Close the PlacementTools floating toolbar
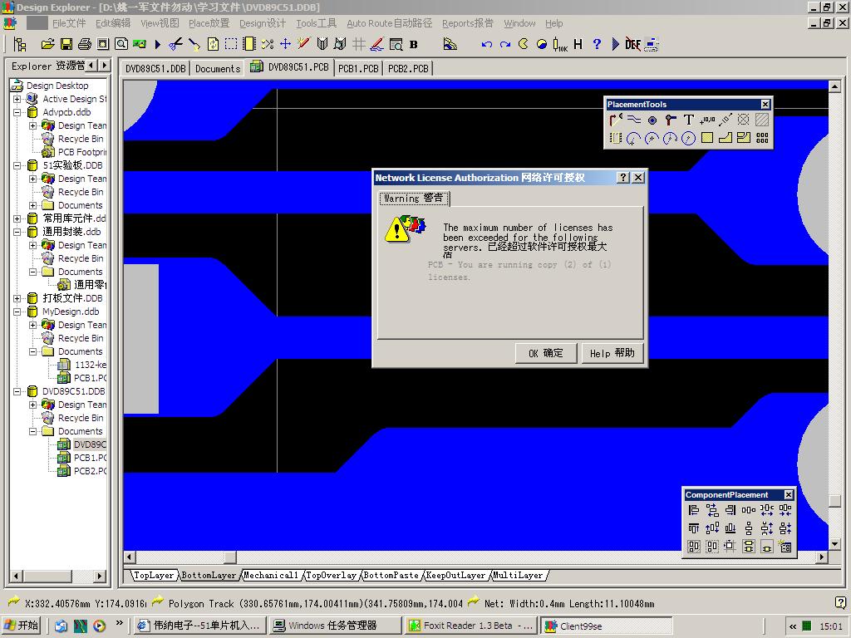The height and width of the screenshot is (638, 851). pos(765,104)
